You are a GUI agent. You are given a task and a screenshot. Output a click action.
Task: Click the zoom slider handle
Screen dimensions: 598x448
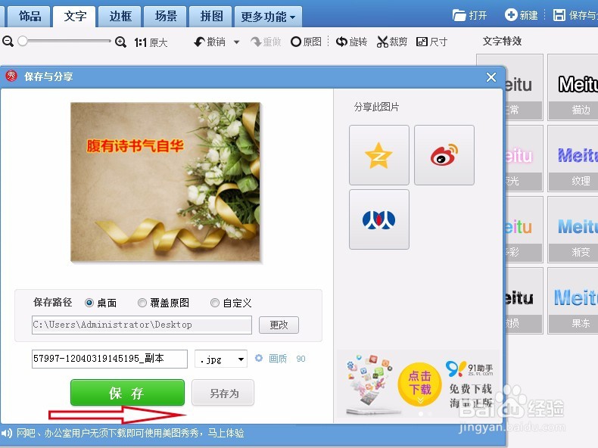[23, 41]
